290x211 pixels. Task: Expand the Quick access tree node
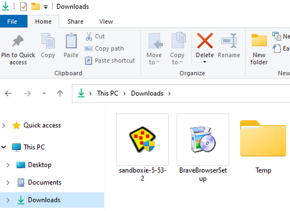point(3,126)
